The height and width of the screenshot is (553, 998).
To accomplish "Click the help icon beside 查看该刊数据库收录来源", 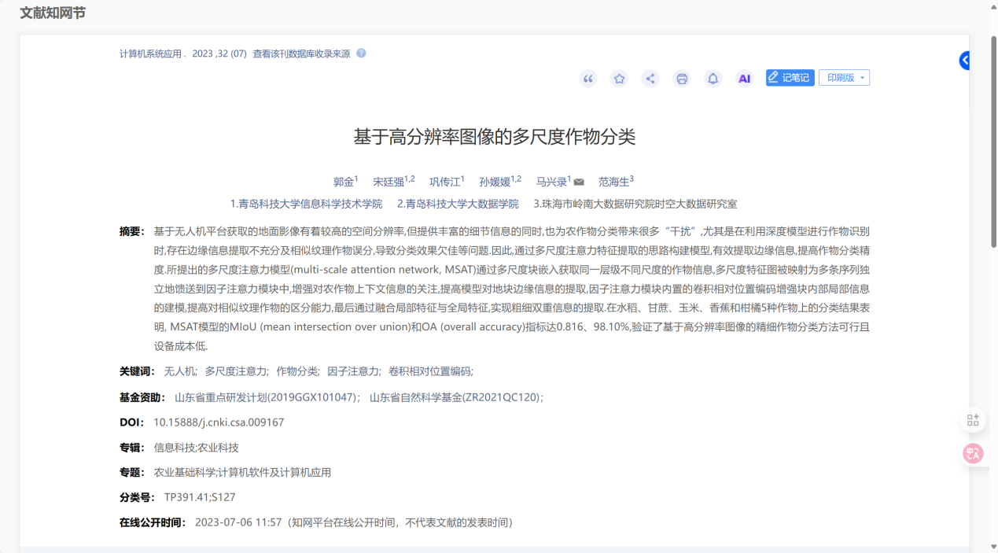I will [x=361, y=53].
